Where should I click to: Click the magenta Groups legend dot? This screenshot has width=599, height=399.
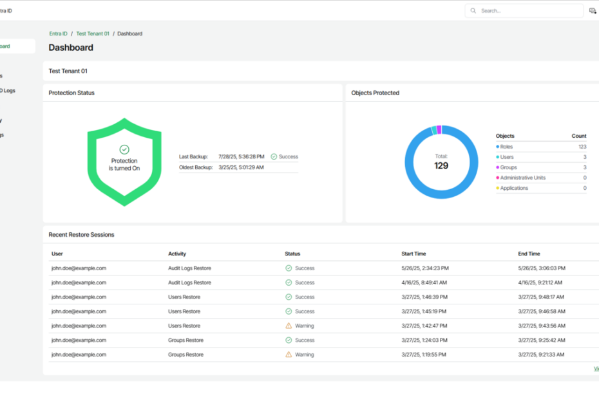click(497, 167)
